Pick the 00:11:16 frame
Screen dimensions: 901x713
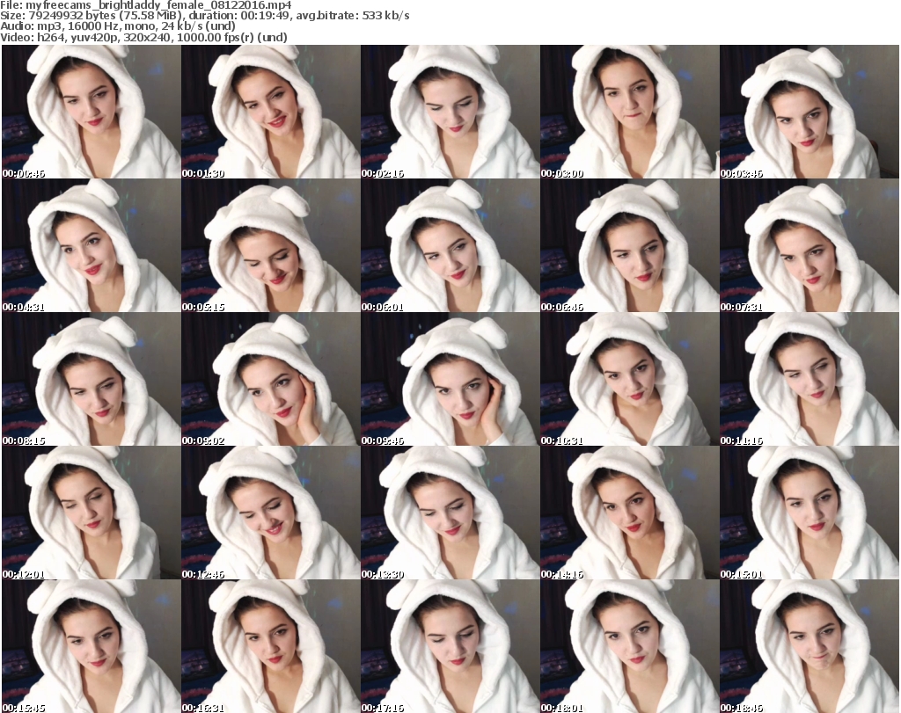click(809, 379)
